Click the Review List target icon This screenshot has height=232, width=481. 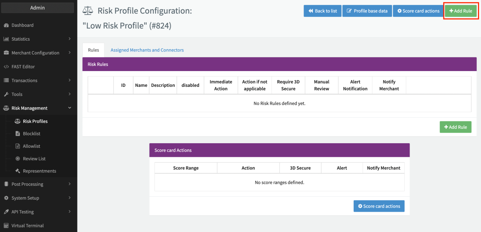tap(17, 159)
